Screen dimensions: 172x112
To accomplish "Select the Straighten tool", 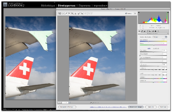I will pos(75,13).
